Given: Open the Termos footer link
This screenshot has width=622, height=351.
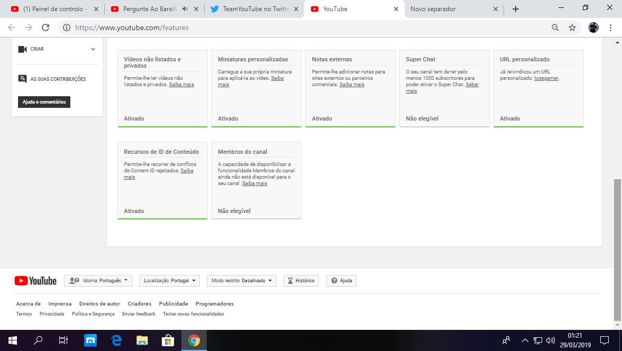Looking at the screenshot, I should (x=24, y=313).
